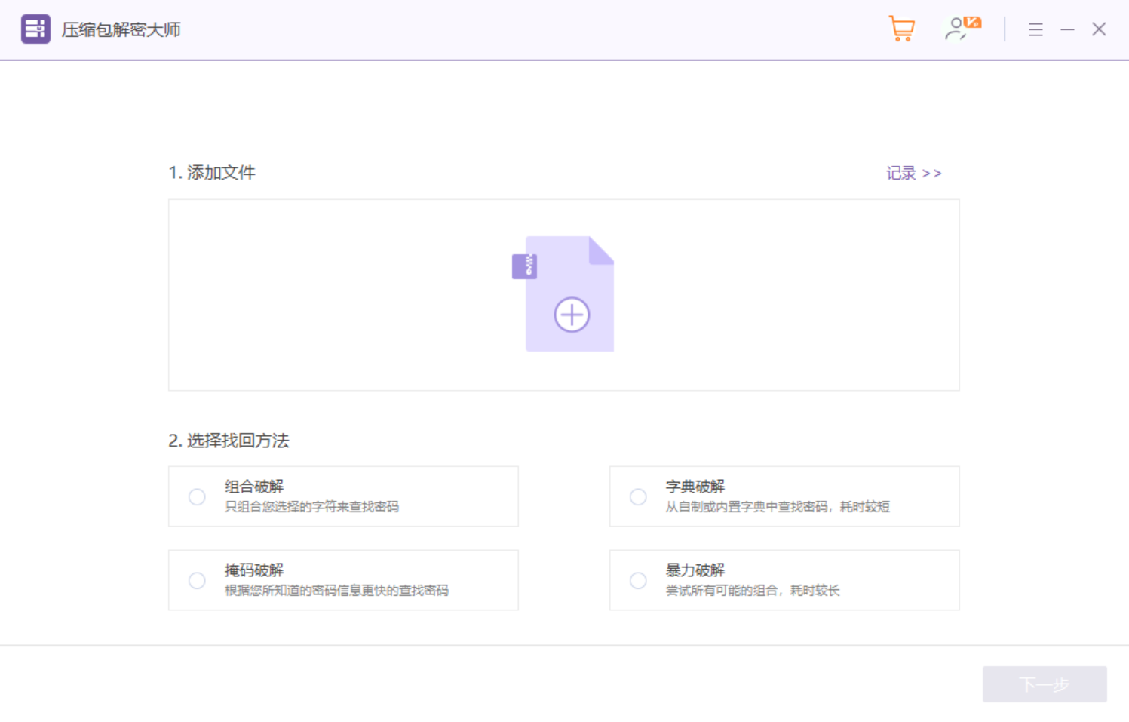1129x722 pixels.
Task: Click the 字典破解 option card
Action: pos(784,496)
